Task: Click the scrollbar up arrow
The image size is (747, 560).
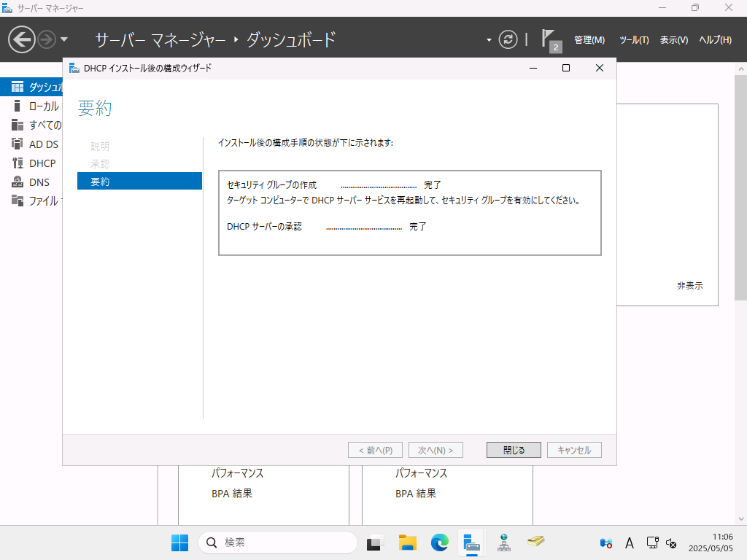Action: (x=741, y=69)
